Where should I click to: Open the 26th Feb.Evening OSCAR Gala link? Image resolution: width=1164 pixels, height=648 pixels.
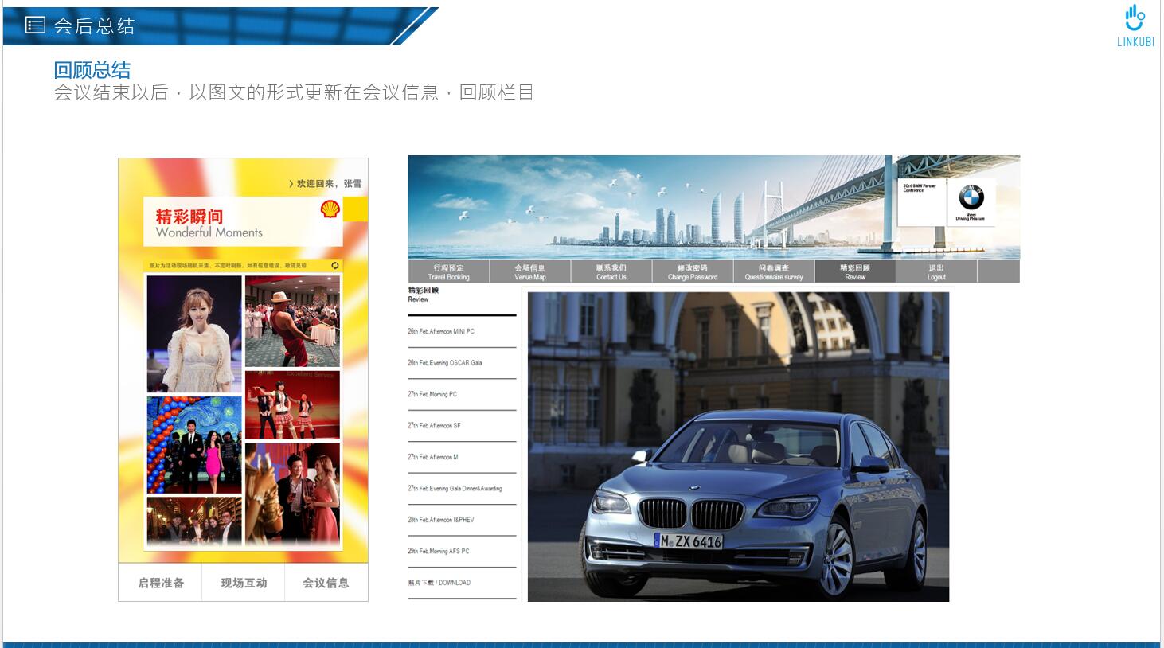pyautogui.click(x=445, y=362)
